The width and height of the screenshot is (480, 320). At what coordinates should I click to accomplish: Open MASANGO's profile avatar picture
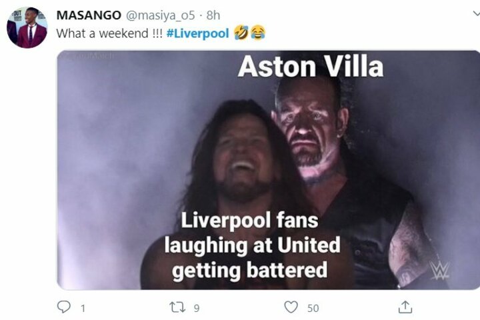(27, 27)
